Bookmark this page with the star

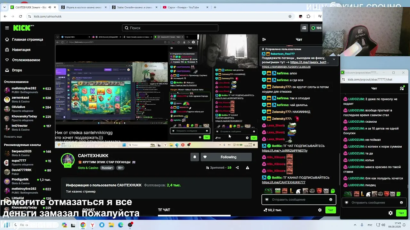click(290, 16)
